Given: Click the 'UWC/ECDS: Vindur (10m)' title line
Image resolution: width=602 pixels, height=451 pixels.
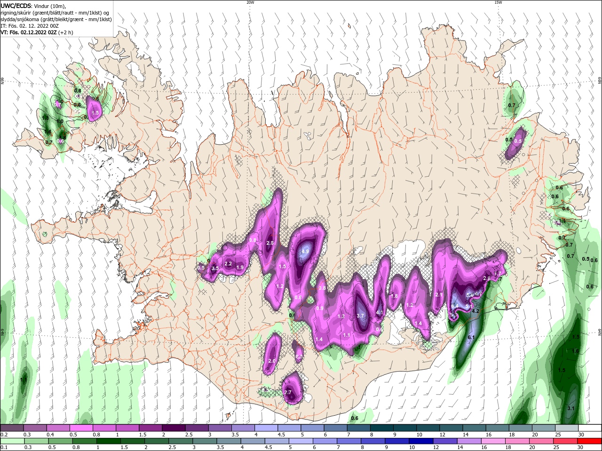Looking at the screenshot, I should pos(33,6).
